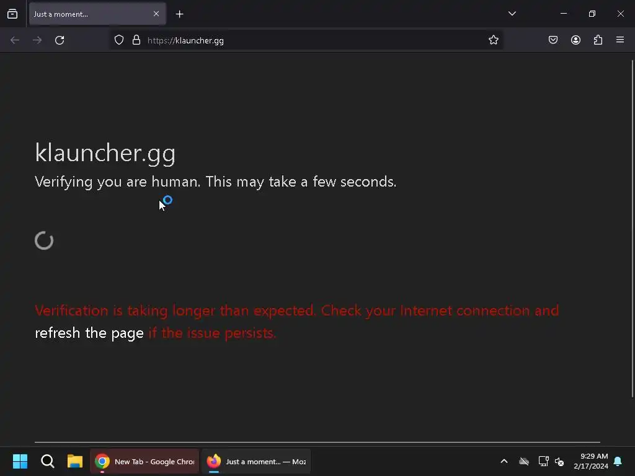The width and height of the screenshot is (635, 476).
Task: Restore down the Firefox window
Action: 592,14
